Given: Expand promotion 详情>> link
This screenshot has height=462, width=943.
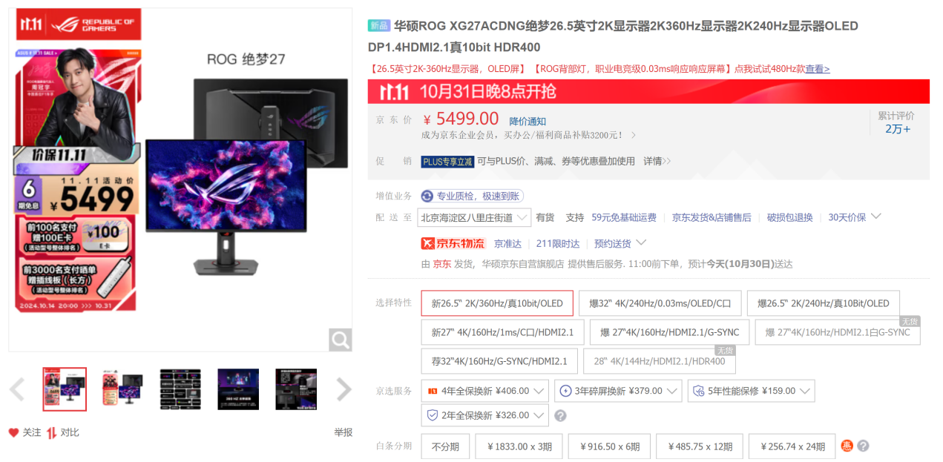Looking at the screenshot, I should point(657,161).
